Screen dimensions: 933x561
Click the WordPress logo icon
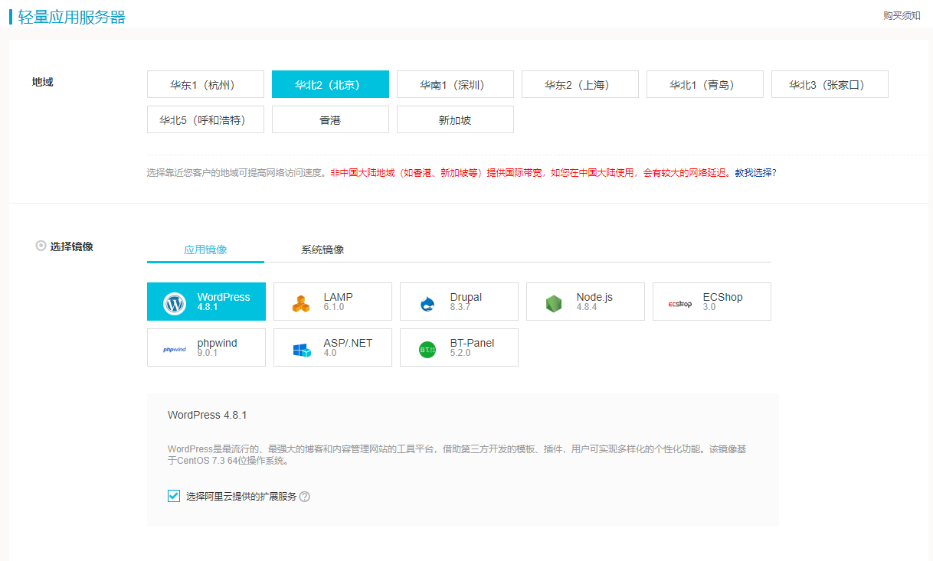175,304
